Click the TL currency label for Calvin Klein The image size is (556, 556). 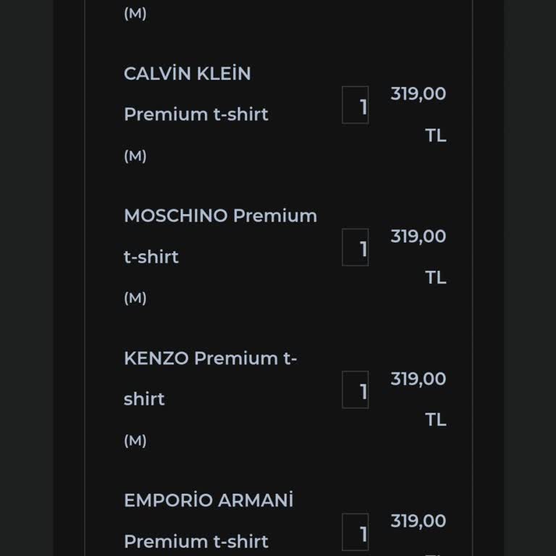click(x=435, y=135)
